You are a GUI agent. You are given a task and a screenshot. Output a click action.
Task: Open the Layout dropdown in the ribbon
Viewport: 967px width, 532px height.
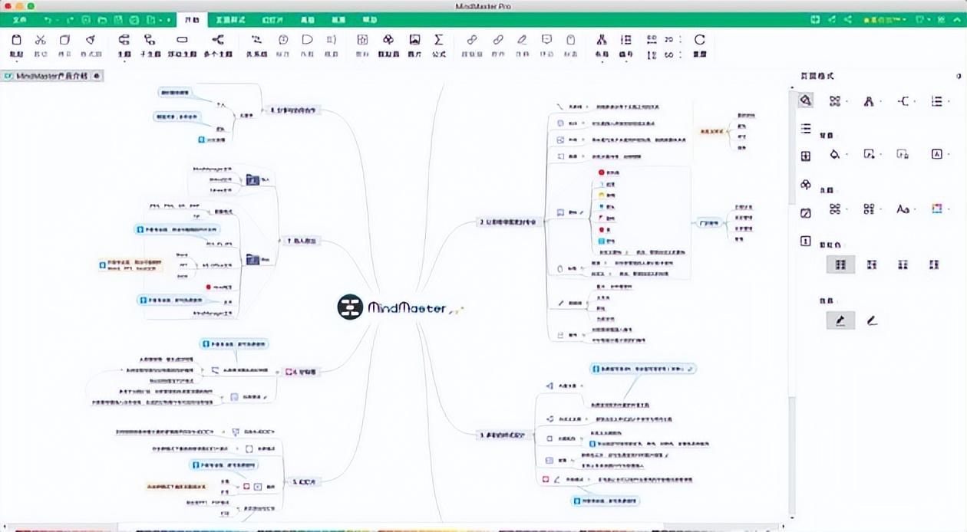tap(602, 45)
